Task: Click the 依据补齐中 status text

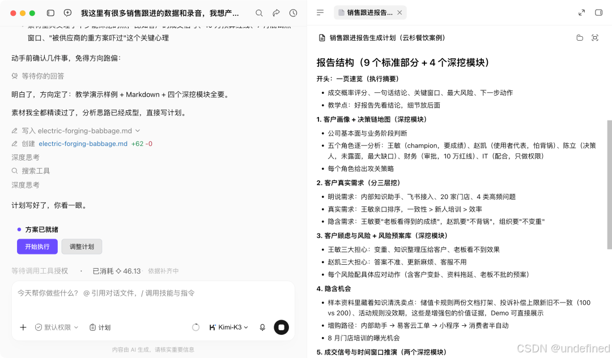Action: pos(163,271)
